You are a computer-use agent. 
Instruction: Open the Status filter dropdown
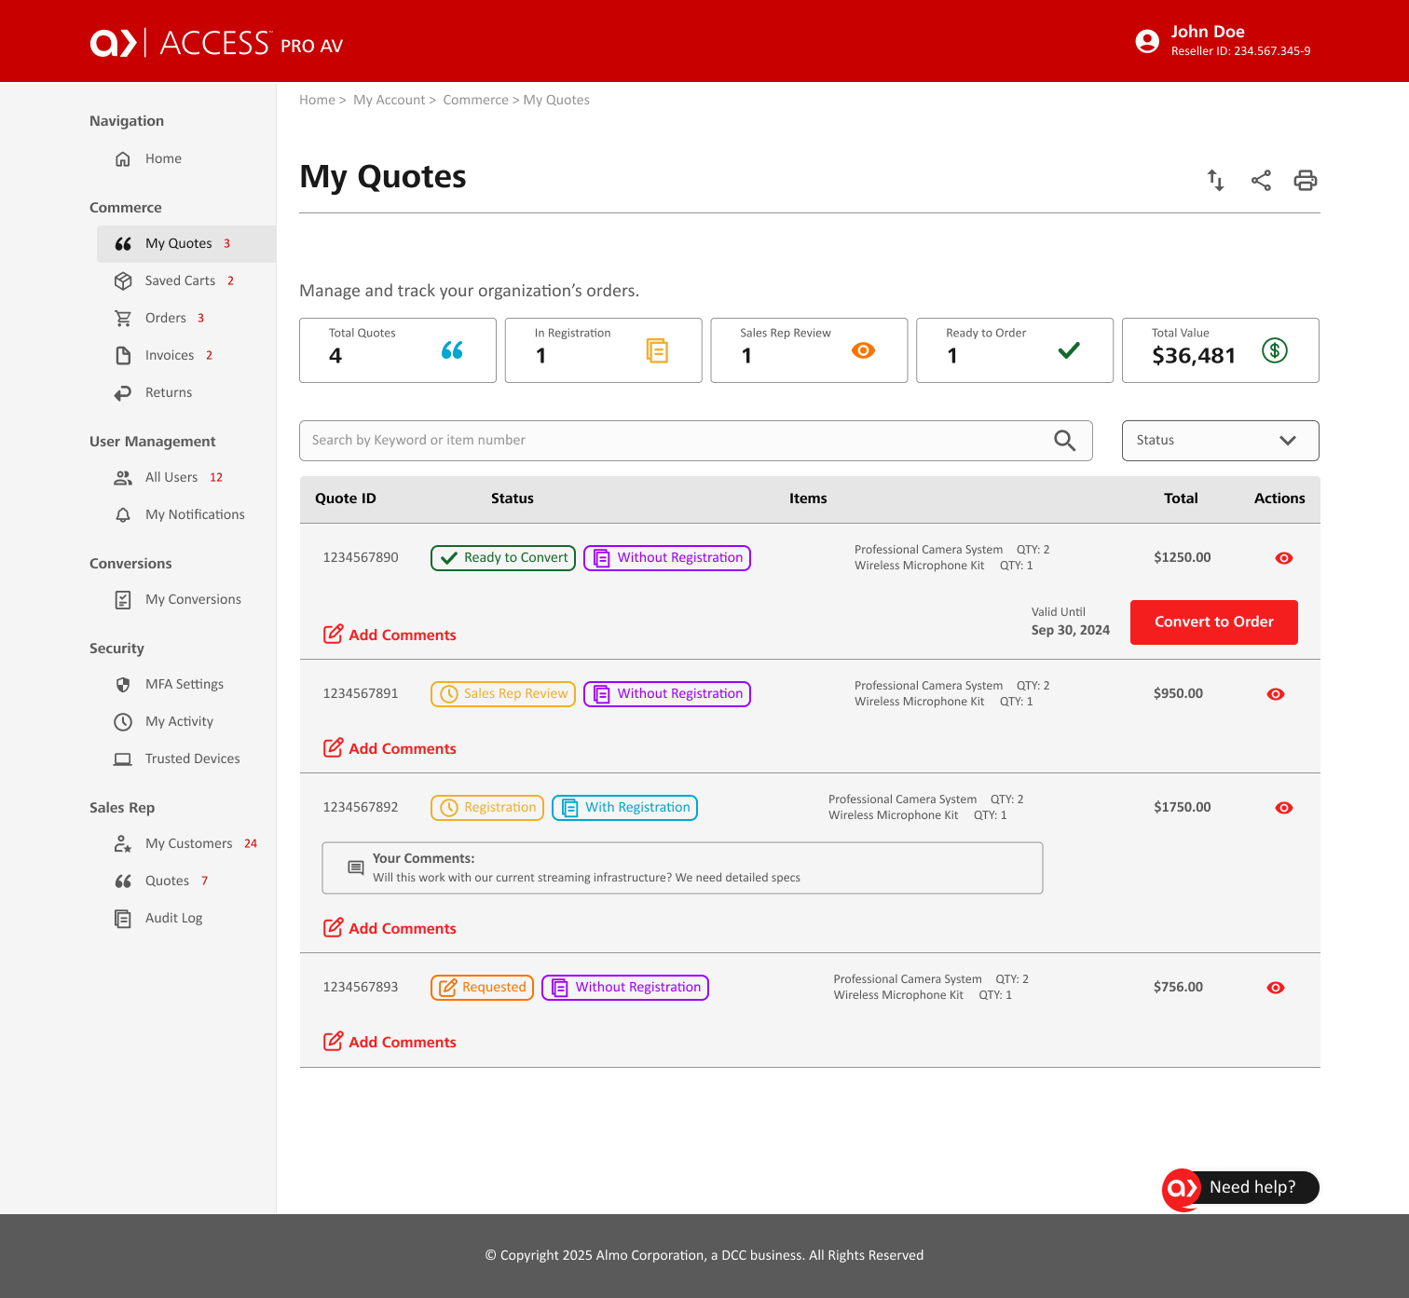(1221, 441)
